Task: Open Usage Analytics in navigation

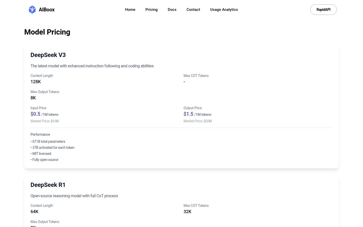Action: tap(224, 10)
